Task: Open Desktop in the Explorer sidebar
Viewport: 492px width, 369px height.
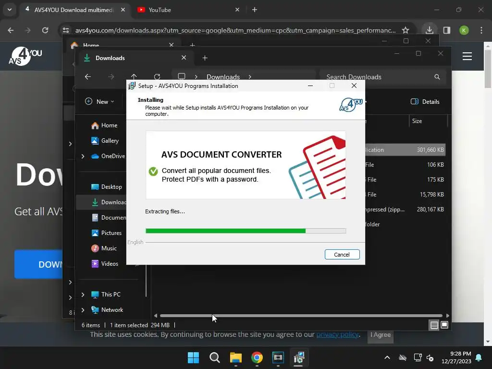Action: (x=107, y=187)
